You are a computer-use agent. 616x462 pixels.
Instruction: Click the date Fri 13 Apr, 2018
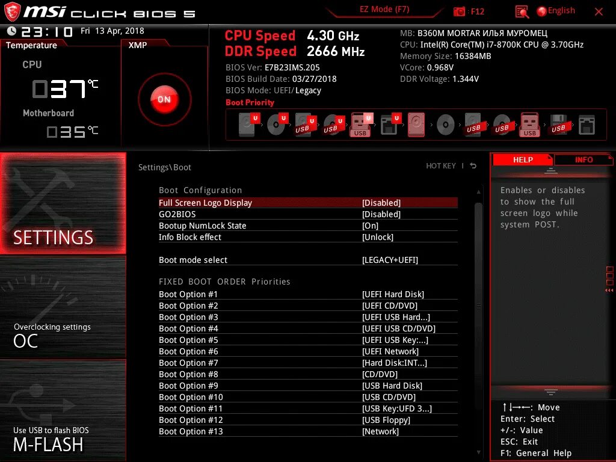click(112, 31)
